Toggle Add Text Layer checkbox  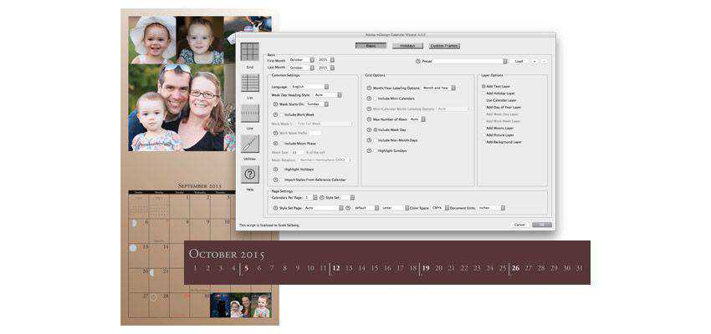(x=483, y=86)
